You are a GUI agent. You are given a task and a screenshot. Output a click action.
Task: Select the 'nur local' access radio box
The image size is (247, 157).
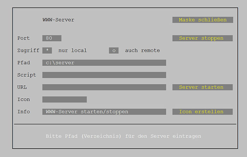pos(47,50)
